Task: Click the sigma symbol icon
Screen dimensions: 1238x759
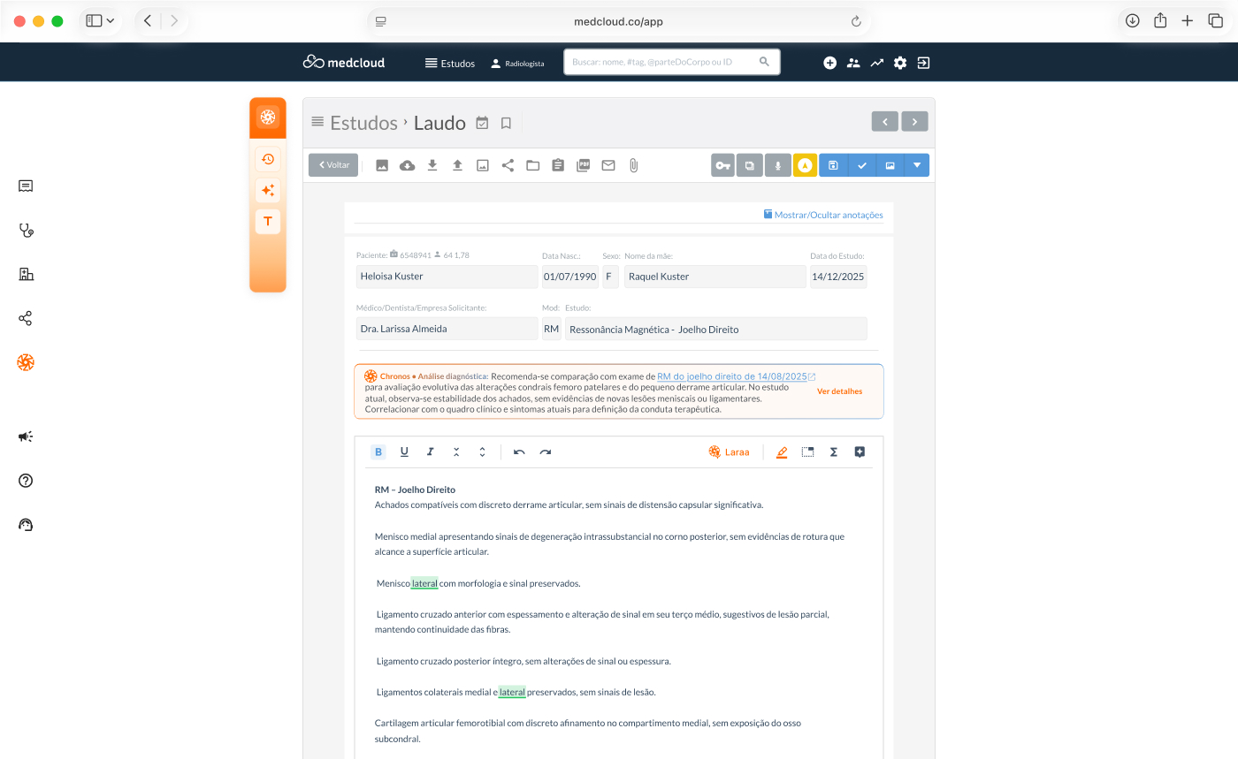Action: click(833, 452)
